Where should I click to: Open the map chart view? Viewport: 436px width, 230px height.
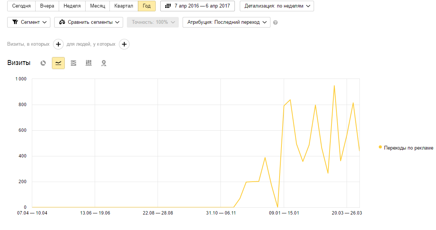pyautogui.click(x=104, y=63)
